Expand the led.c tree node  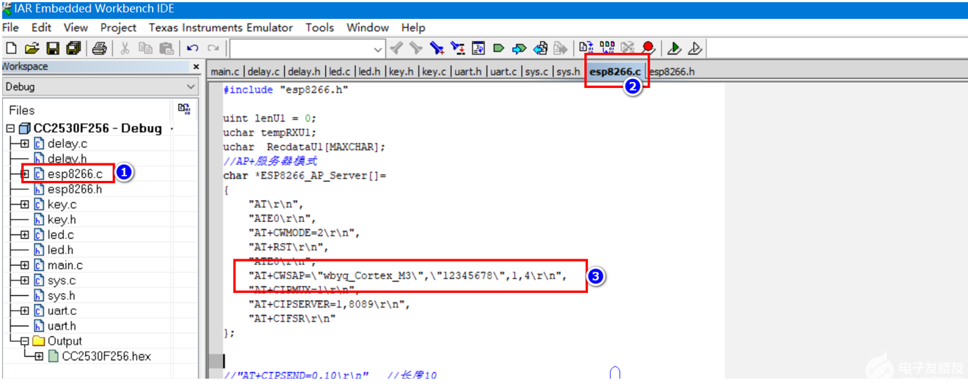pyautogui.click(x=24, y=235)
